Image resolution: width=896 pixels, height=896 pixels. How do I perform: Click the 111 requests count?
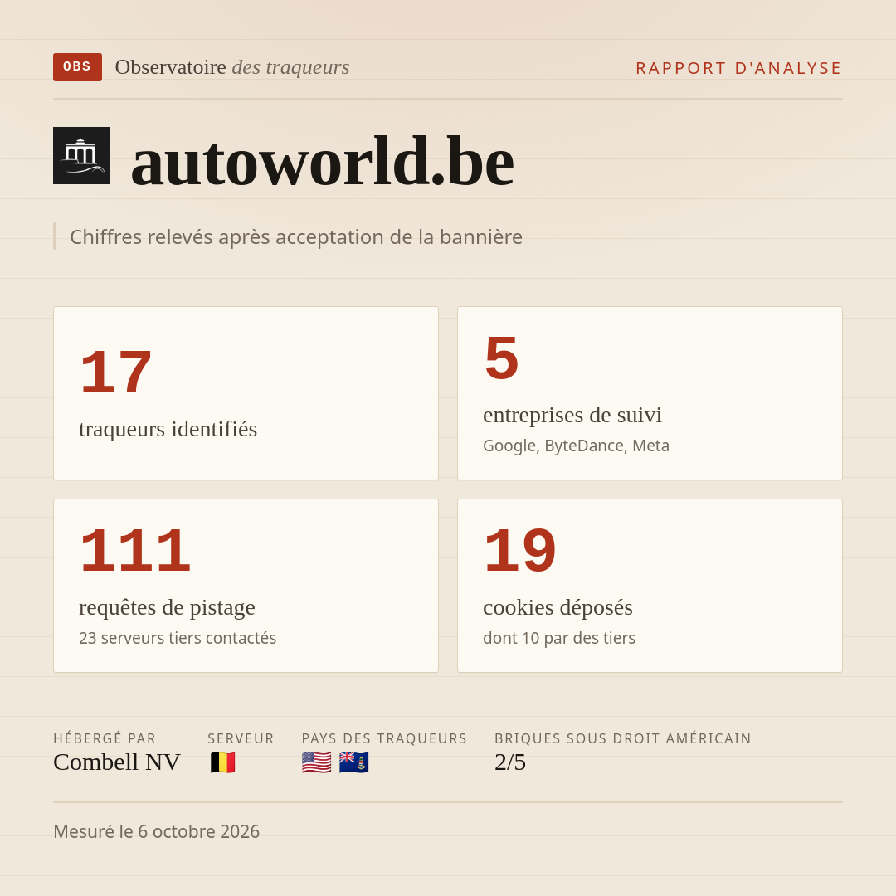(135, 551)
